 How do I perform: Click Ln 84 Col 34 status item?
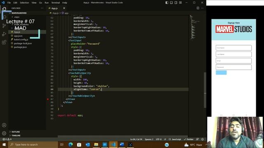click(x=136, y=139)
